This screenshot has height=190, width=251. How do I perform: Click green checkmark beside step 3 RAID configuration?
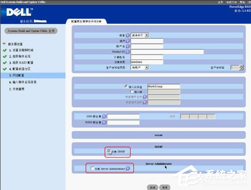pos(5,62)
